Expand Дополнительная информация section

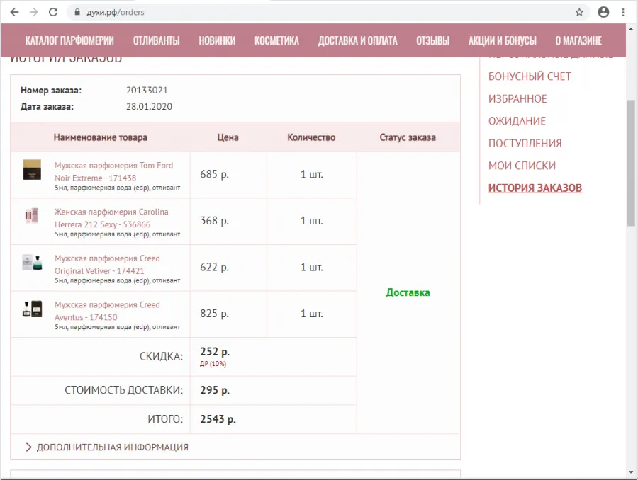pos(106,447)
